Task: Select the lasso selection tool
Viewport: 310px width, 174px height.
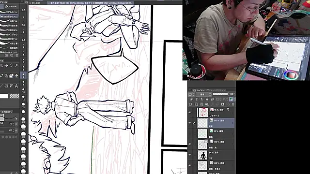Action: click(11, 66)
